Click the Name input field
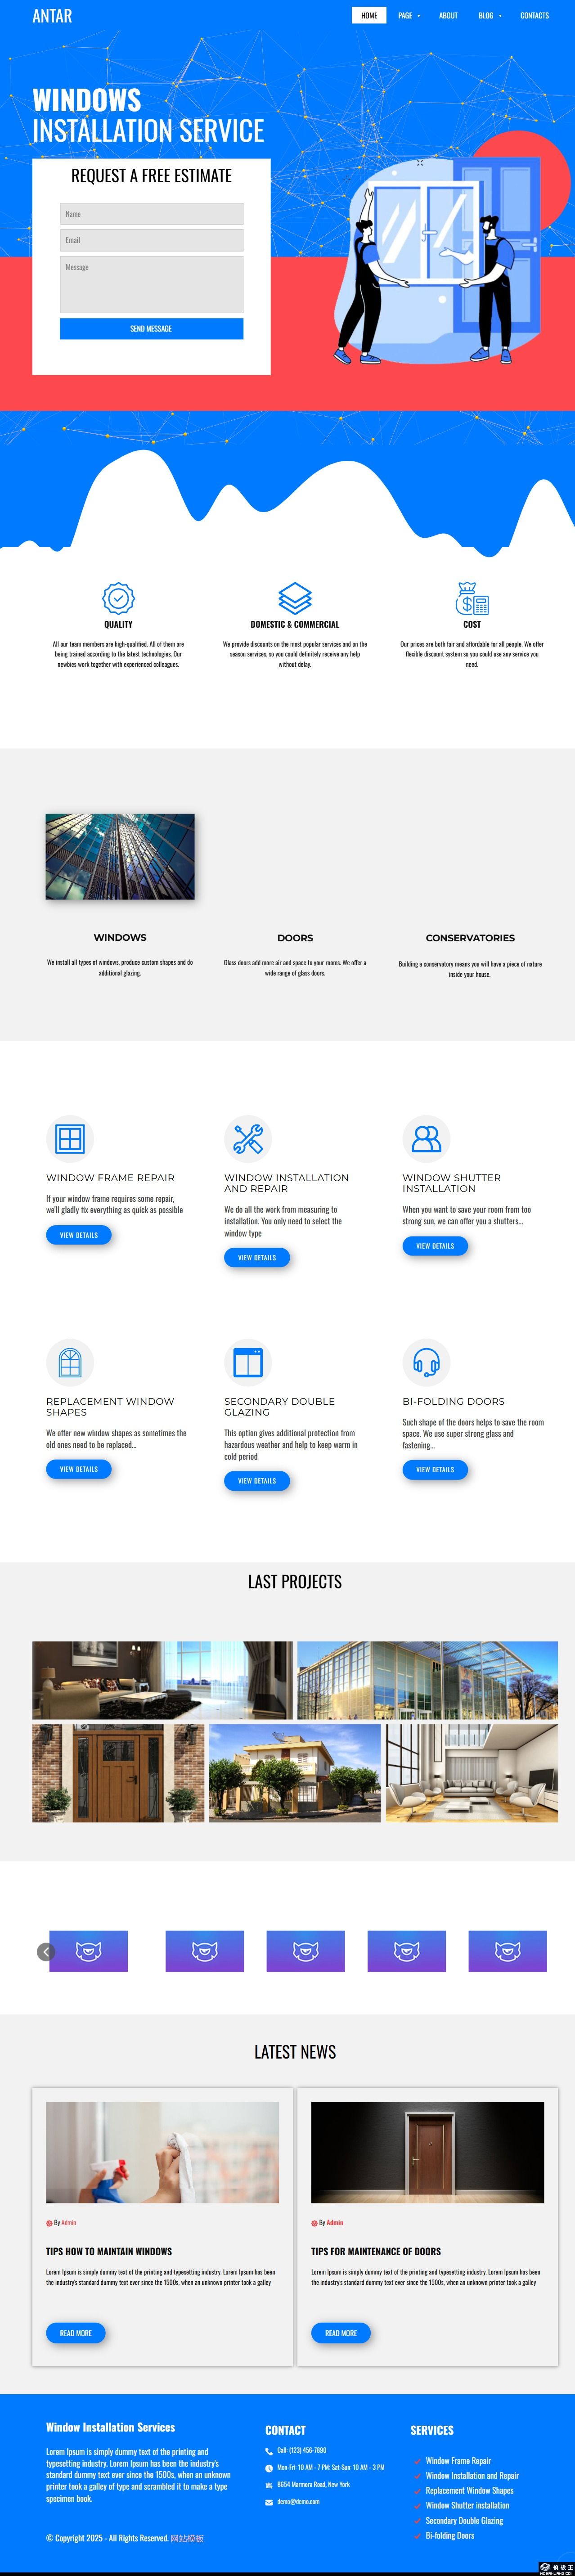The height and width of the screenshot is (2576, 575). 151,214
